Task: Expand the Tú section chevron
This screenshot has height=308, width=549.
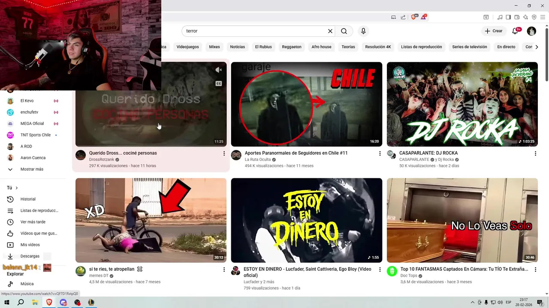Action: [x=17, y=188]
